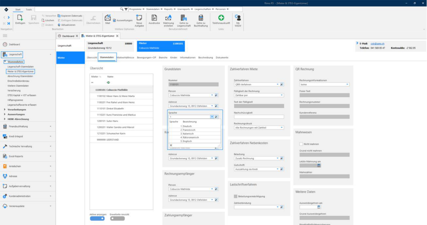427x225 pixels.
Task: Switch to the Dashboard document tab
Action: [x=69, y=36]
